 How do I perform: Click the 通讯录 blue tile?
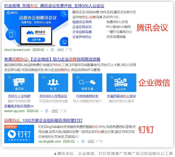pyautogui.click(x=19, y=83)
